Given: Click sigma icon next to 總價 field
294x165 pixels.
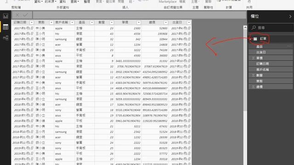Looking at the screenshot, I should pos(253,87).
